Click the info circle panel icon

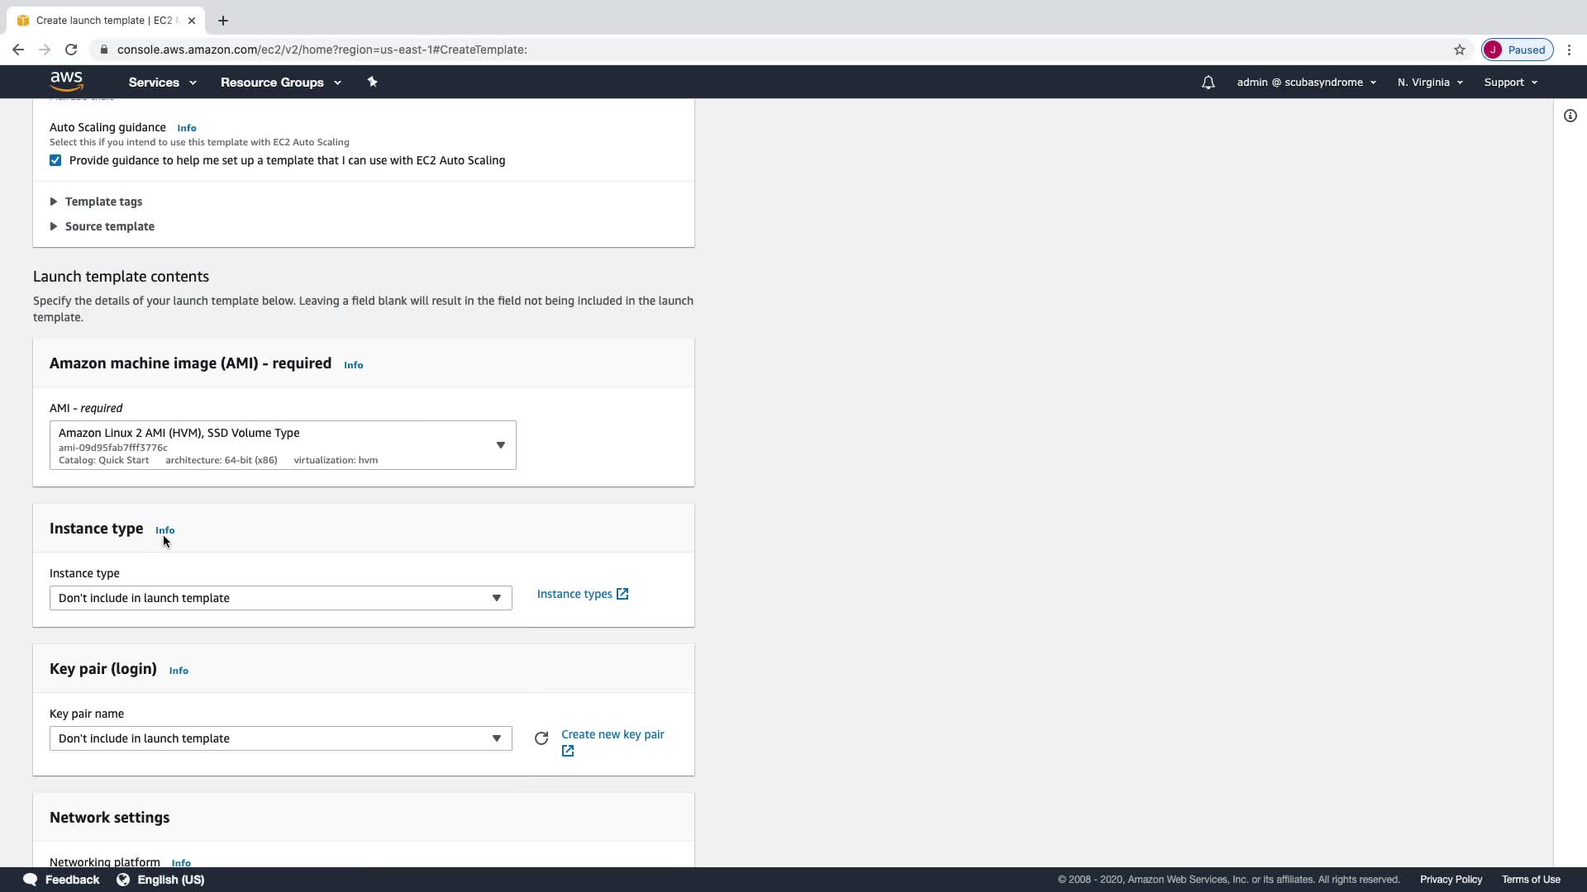1570,116
